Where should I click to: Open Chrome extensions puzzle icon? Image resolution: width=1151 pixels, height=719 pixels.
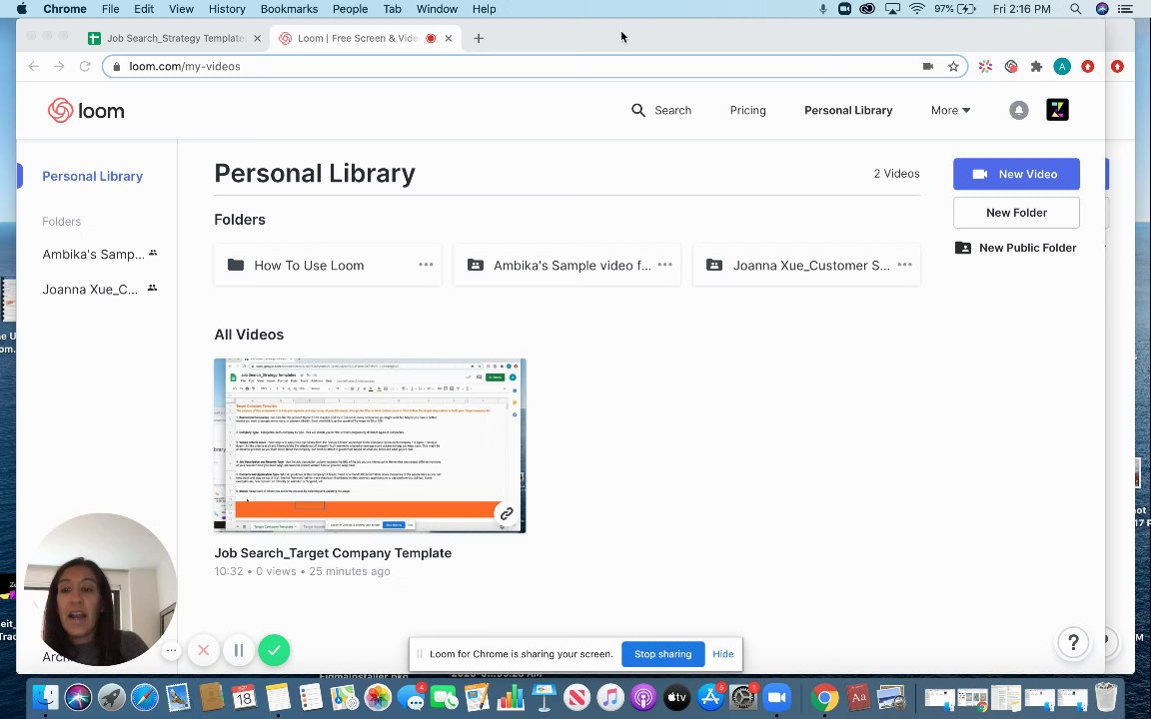coord(1036,66)
